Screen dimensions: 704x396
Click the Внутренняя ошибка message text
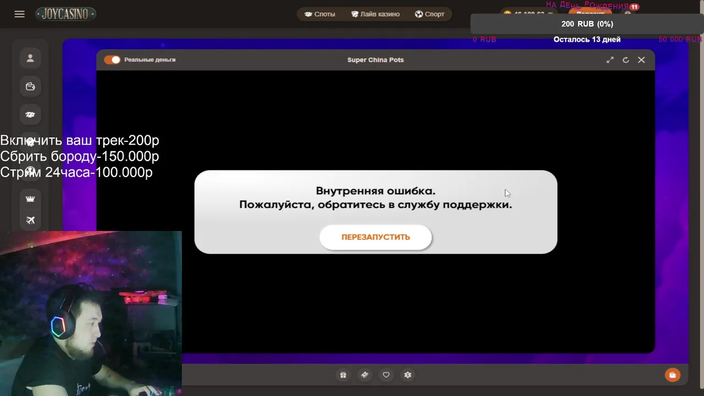pyautogui.click(x=376, y=191)
